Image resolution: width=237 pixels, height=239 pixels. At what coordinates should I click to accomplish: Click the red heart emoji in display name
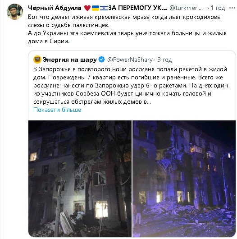[x=87, y=8]
